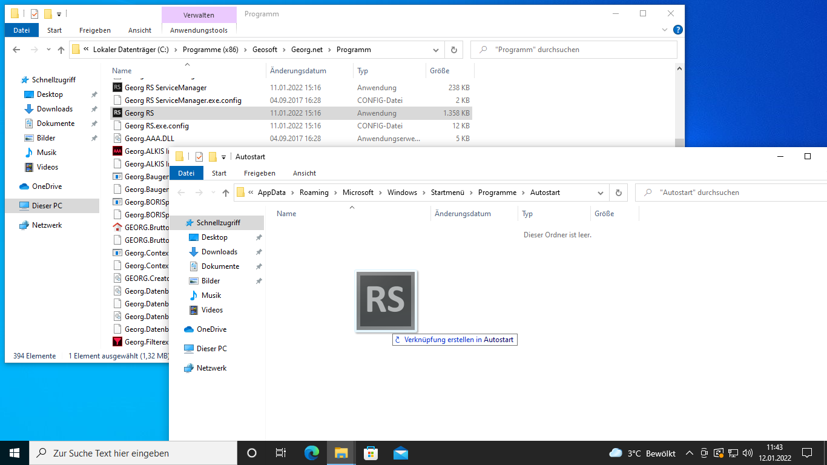Open Microsoft Store from the taskbar
Image resolution: width=827 pixels, height=465 pixels.
(x=371, y=453)
